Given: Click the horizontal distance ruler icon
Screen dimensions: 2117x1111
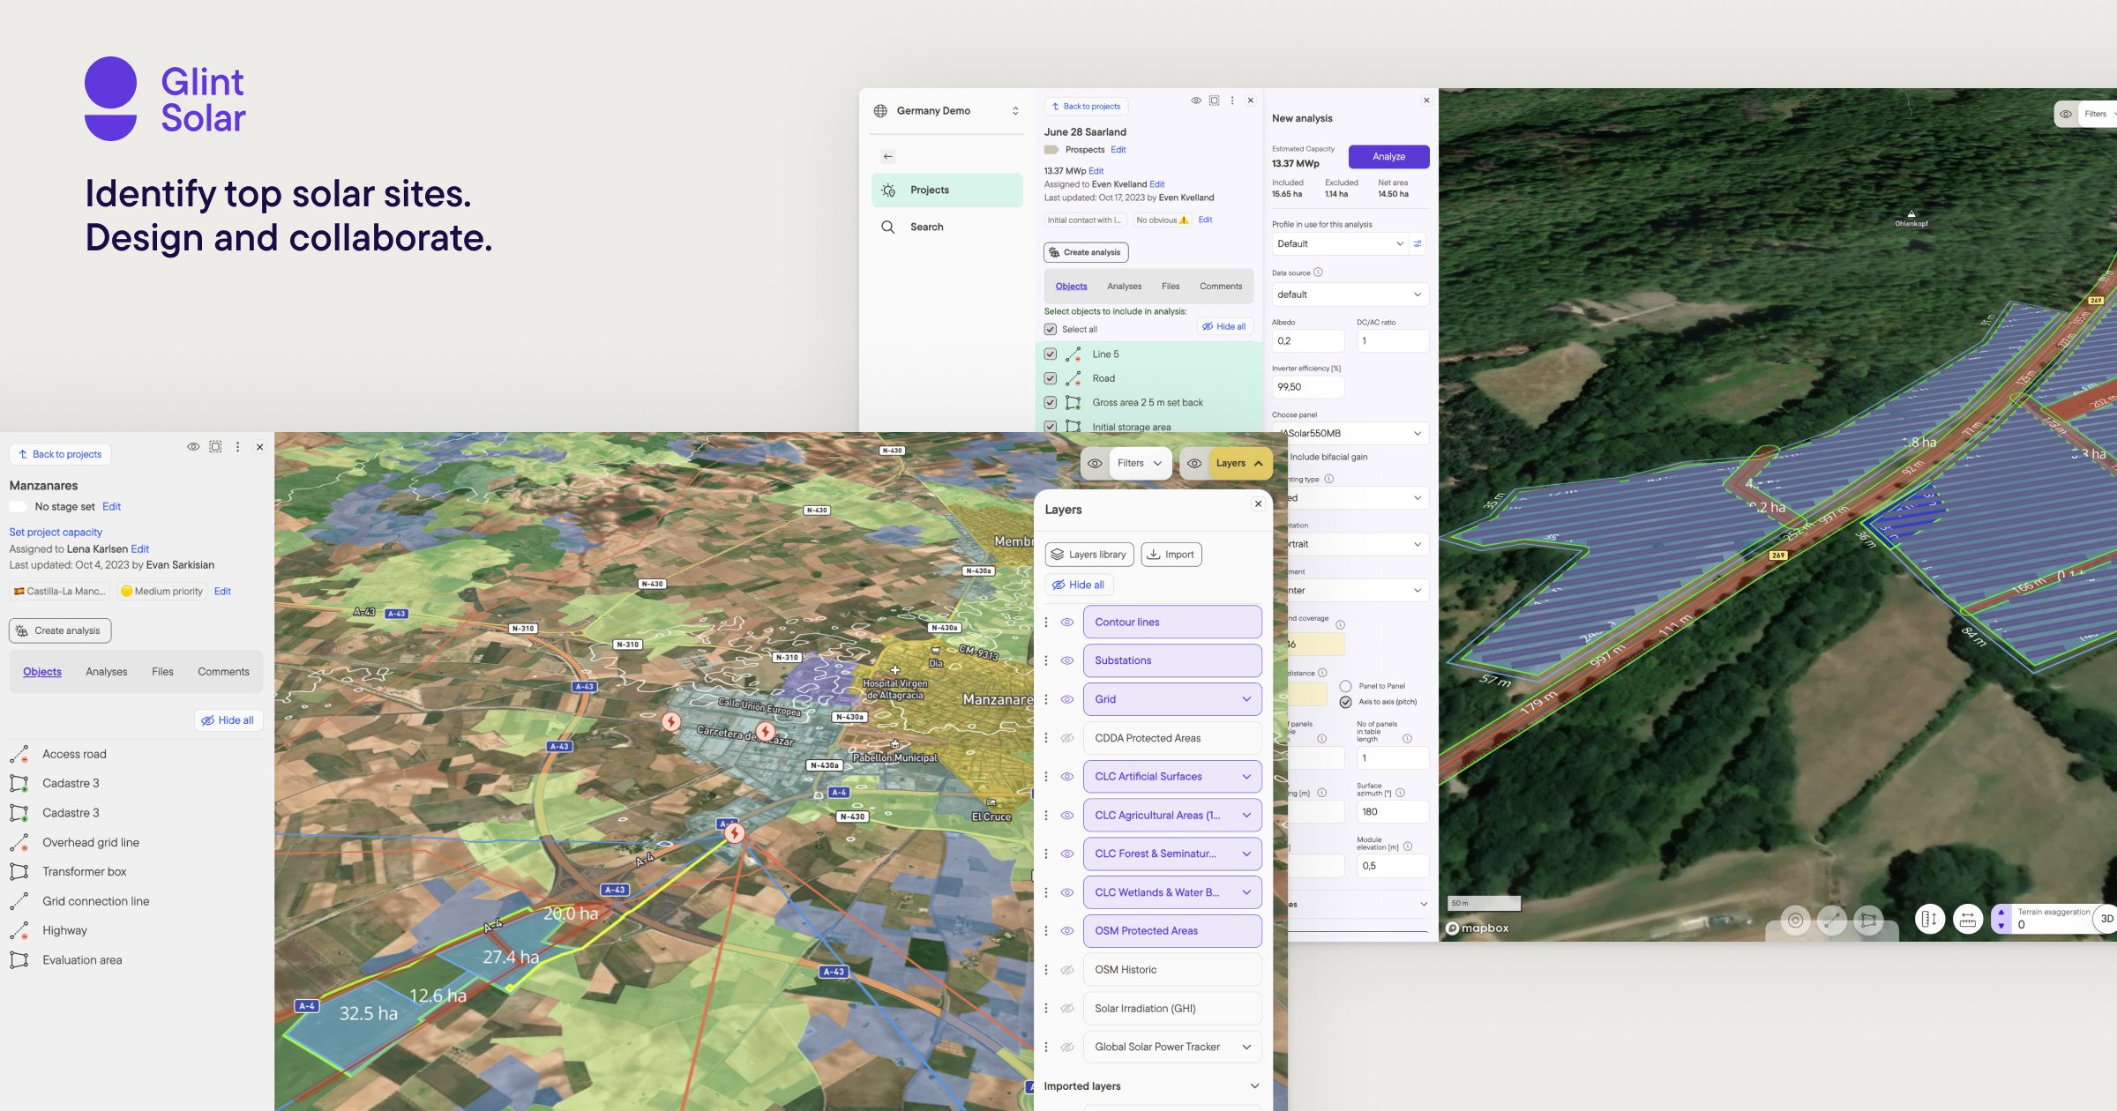Looking at the screenshot, I should 1966,920.
